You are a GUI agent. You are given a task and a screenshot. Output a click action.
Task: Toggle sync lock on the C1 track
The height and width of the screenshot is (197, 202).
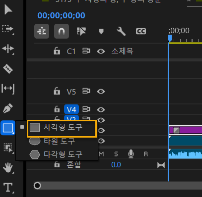(x=86, y=51)
